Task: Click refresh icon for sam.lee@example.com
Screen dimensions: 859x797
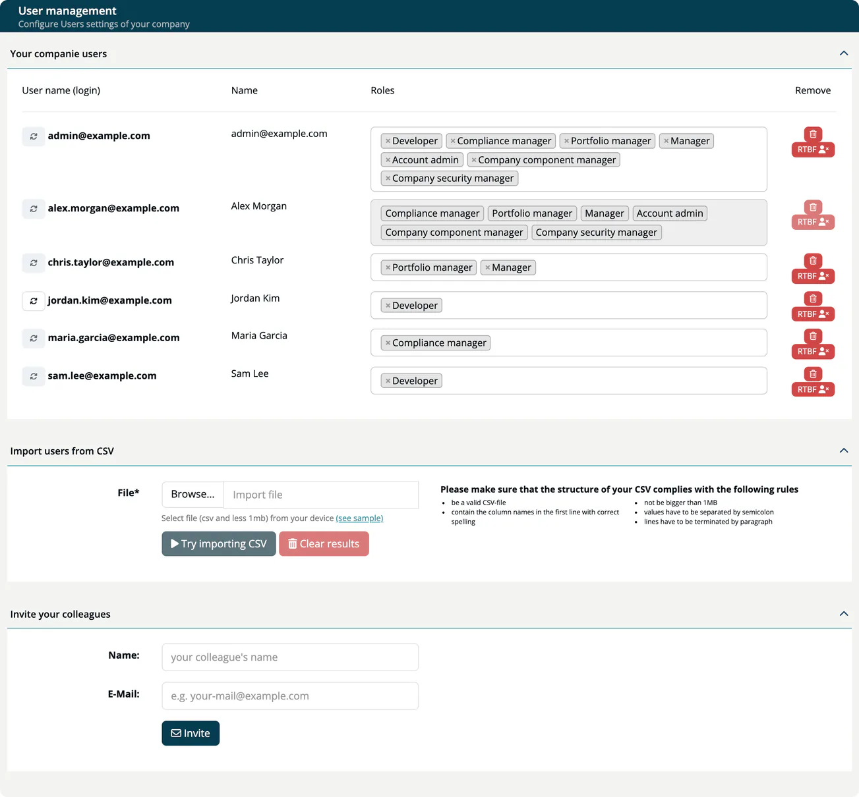Action: point(34,377)
